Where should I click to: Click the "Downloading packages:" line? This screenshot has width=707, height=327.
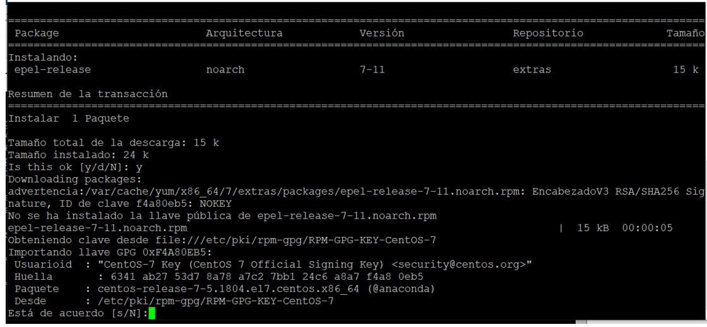pyautogui.click(x=75, y=180)
